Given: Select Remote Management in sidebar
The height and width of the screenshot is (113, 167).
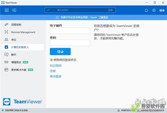Looking at the screenshot, I should tap(23, 32).
